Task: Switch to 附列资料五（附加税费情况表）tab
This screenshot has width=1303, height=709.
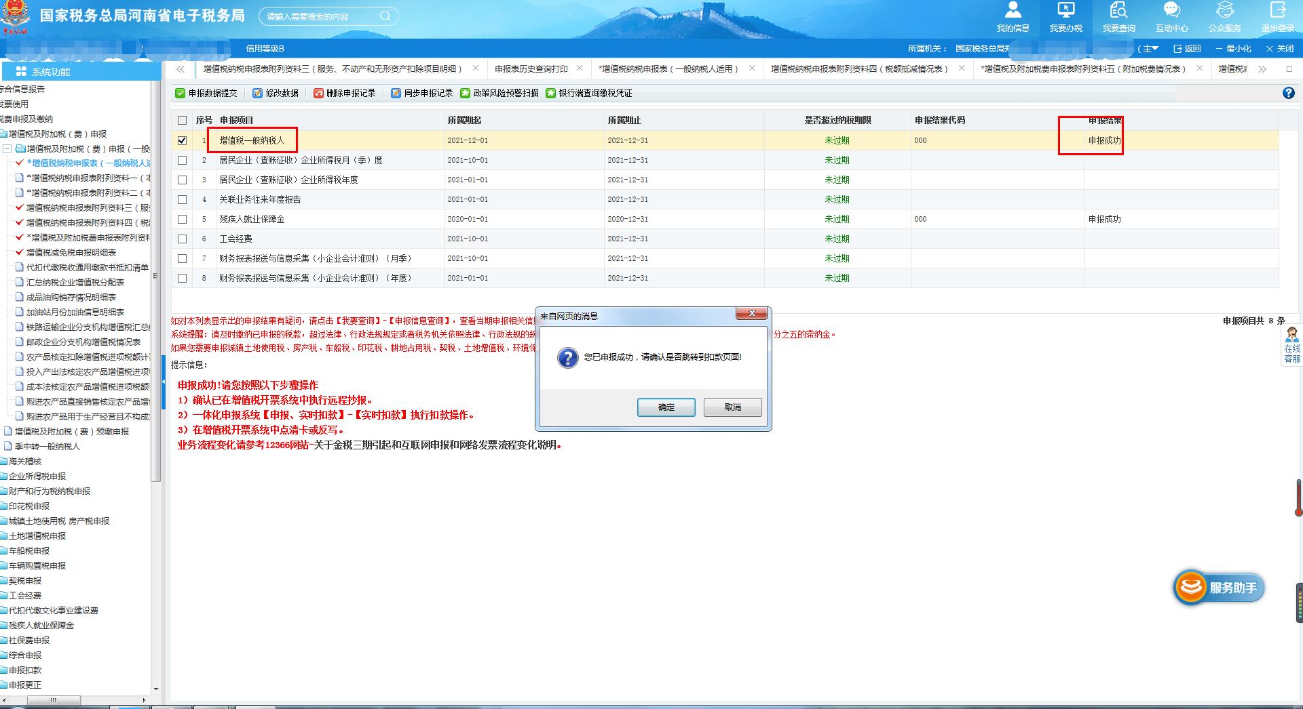Action: coord(1083,69)
